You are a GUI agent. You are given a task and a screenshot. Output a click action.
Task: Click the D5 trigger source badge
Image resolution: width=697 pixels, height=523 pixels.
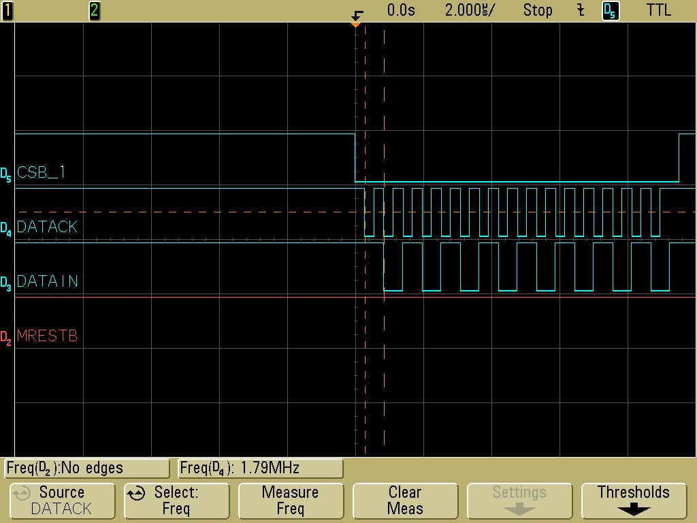611,11
